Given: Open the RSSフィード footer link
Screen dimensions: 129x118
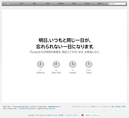Looking at the screenshot, I should point(96,107).
